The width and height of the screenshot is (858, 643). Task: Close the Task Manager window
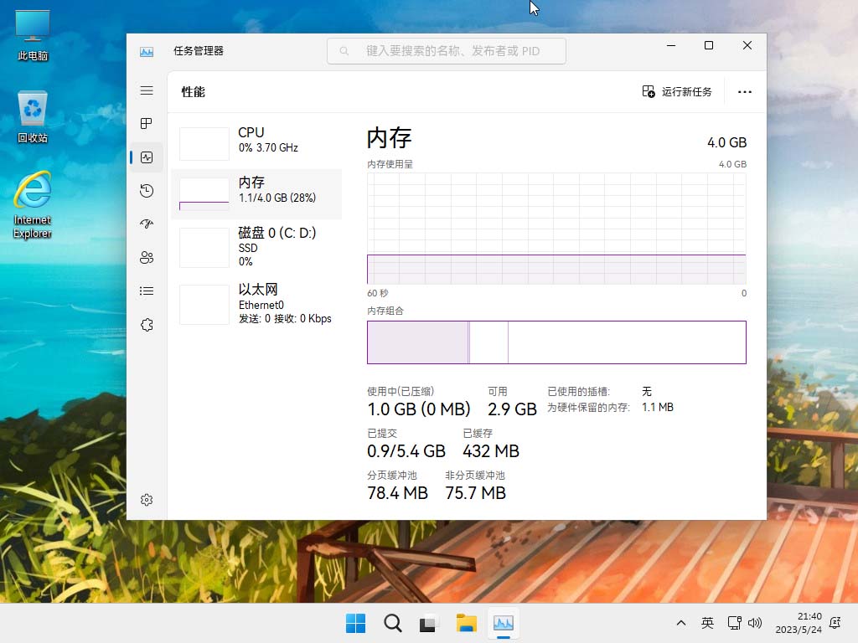click(747, 45)
